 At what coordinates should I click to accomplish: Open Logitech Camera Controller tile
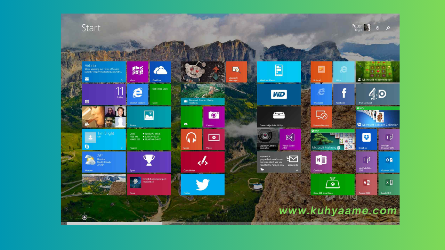click(268, 140)
